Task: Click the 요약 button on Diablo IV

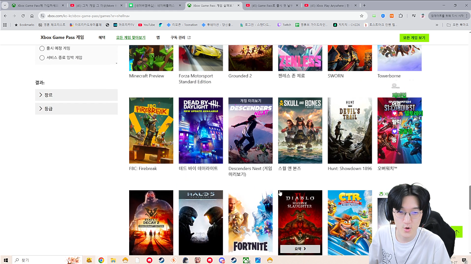Action: (x=300, y=249)
